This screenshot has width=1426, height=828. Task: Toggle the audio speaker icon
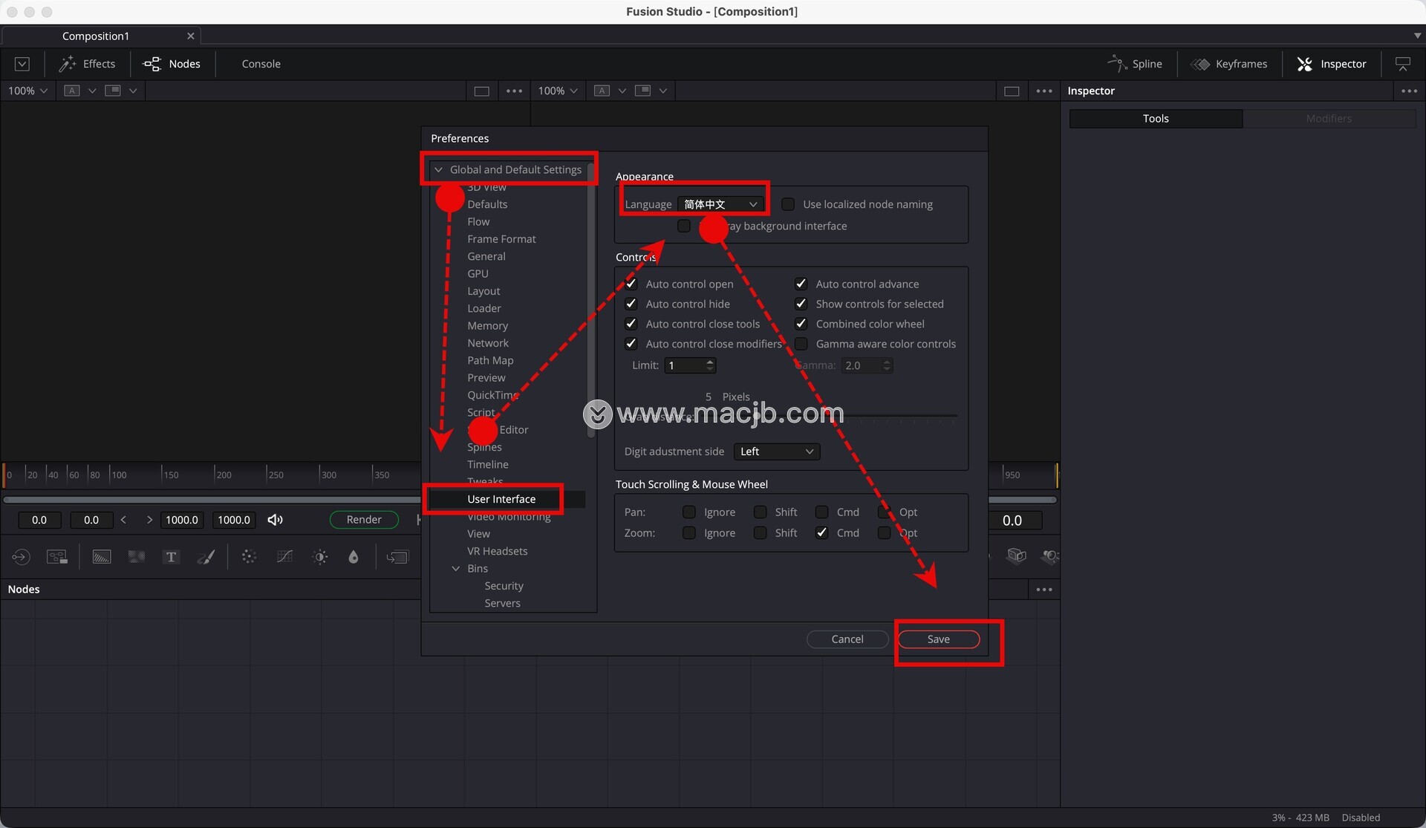[x=275, y=520]
